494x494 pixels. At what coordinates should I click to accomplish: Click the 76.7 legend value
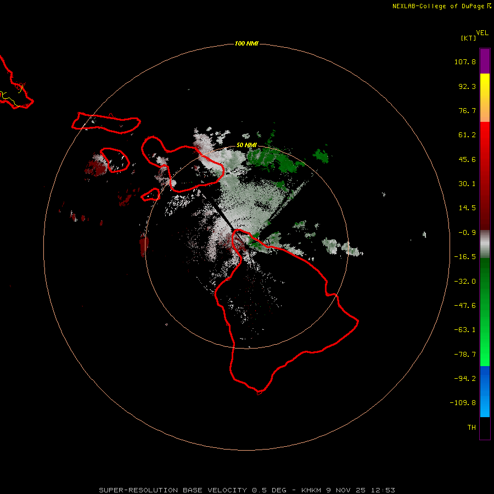click(x=467, y=110)
